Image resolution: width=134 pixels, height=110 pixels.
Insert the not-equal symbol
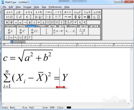pyautogui.click(x=39, y=22)
